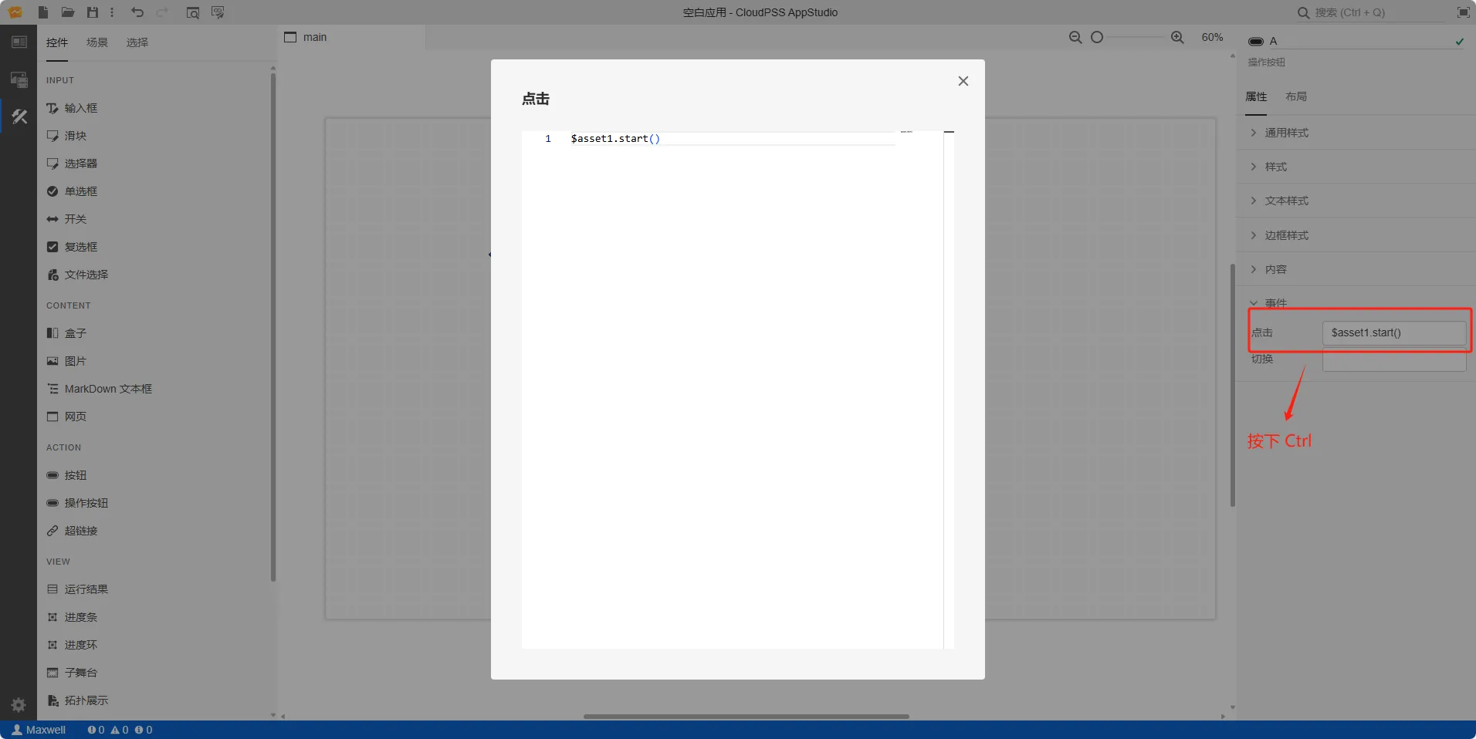
Task: Confirm component name with green check
Action: [1459, 42]
